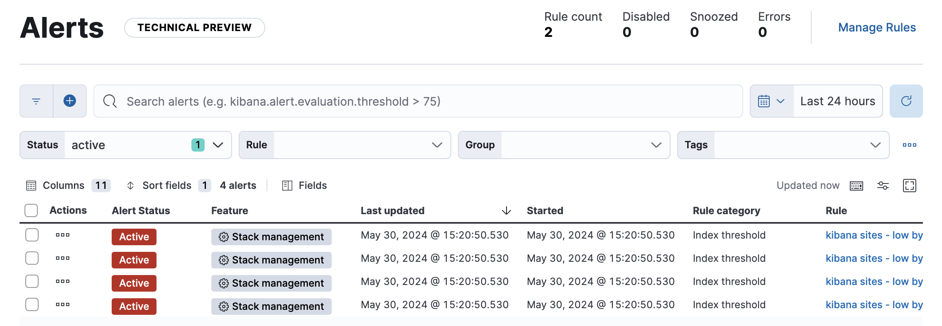Viewport: 942px width, 326px height.
Task: Open the Tags filter dropdown
Action: (875, 145)
